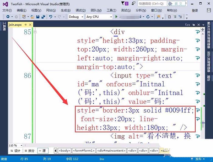Collapse the div block at line 85

35,32
